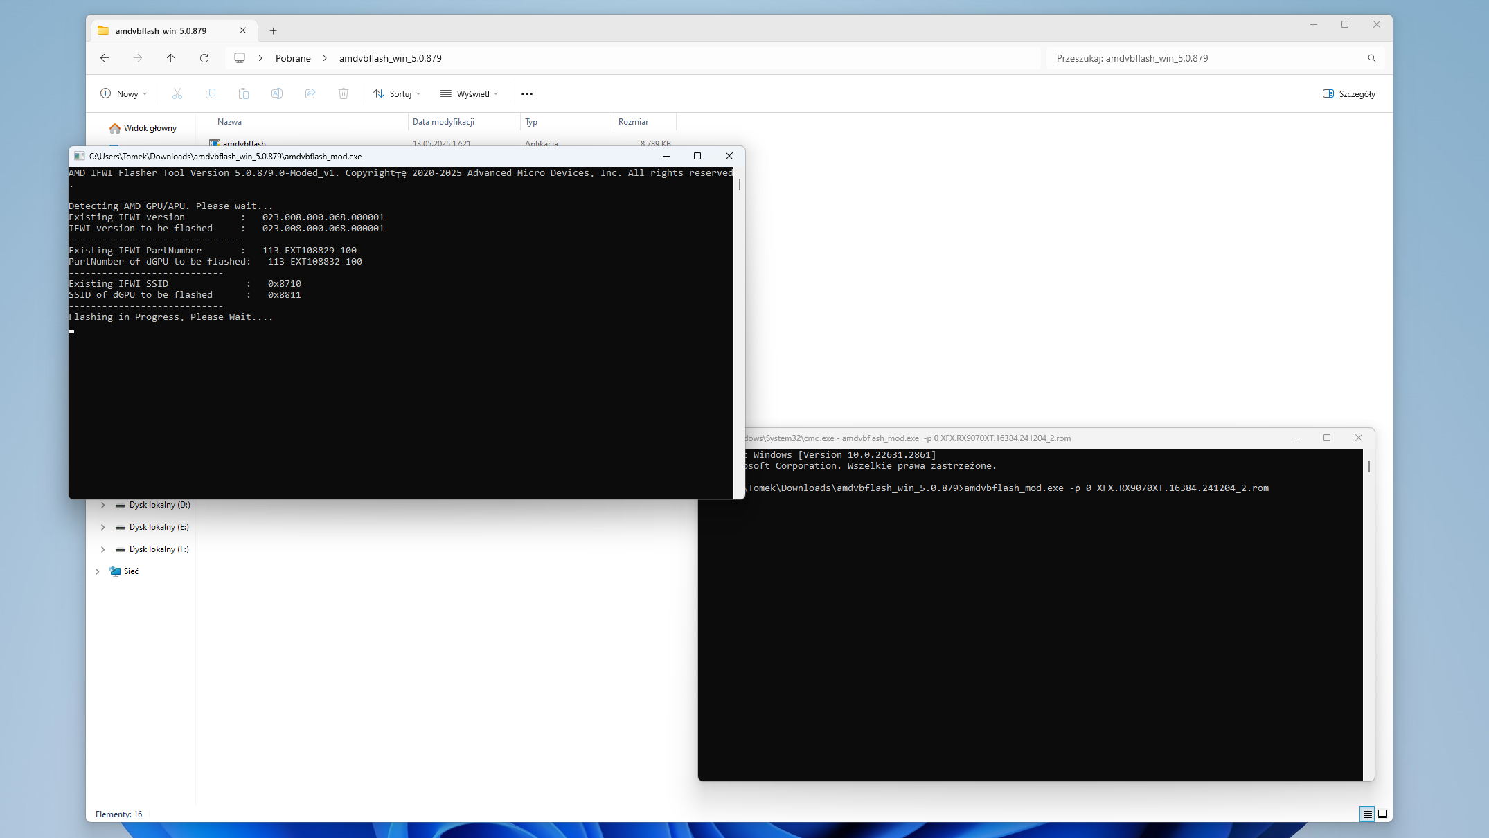Image resolution: width=1489 pixels, height=838 pixels.
Task: Open the Nowy dropdown
Action: tap(124, 93)
